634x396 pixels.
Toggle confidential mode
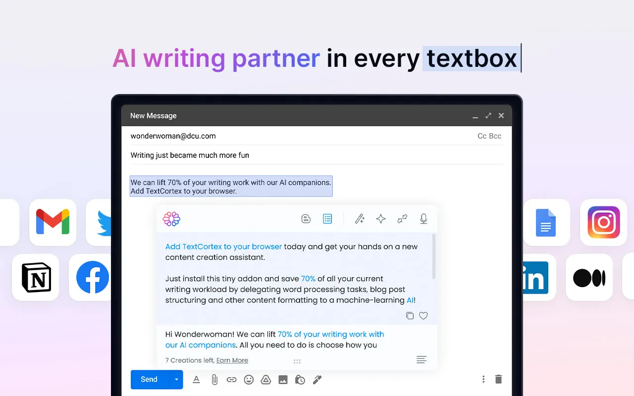pos(300,379)
